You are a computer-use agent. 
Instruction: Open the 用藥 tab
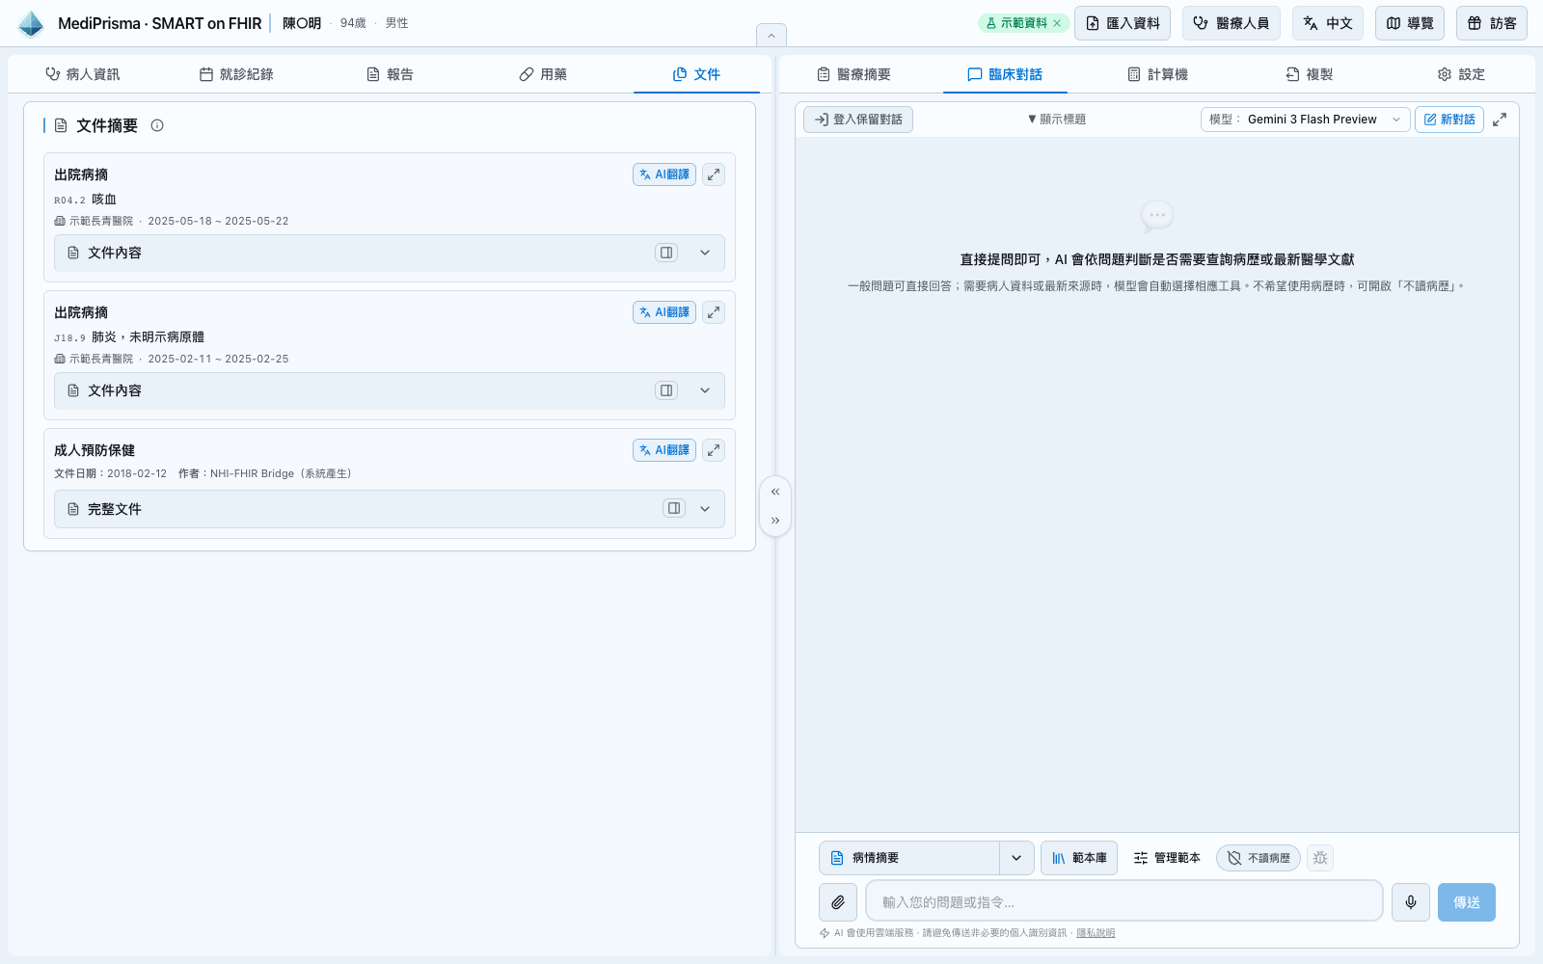point(543,74)
